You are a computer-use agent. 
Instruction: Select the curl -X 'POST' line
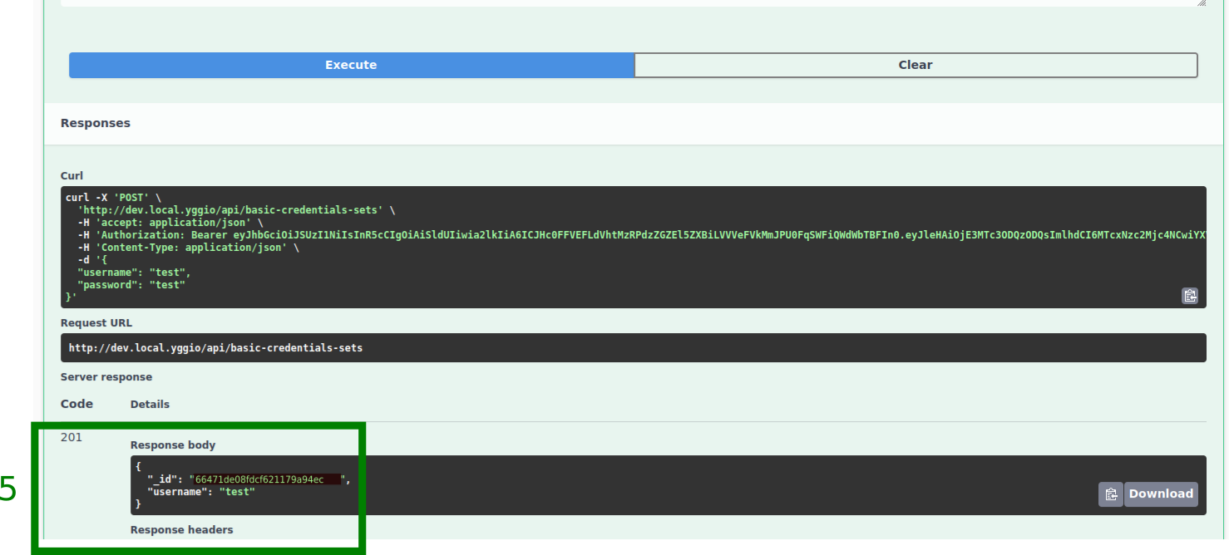[x=114, y=198]
